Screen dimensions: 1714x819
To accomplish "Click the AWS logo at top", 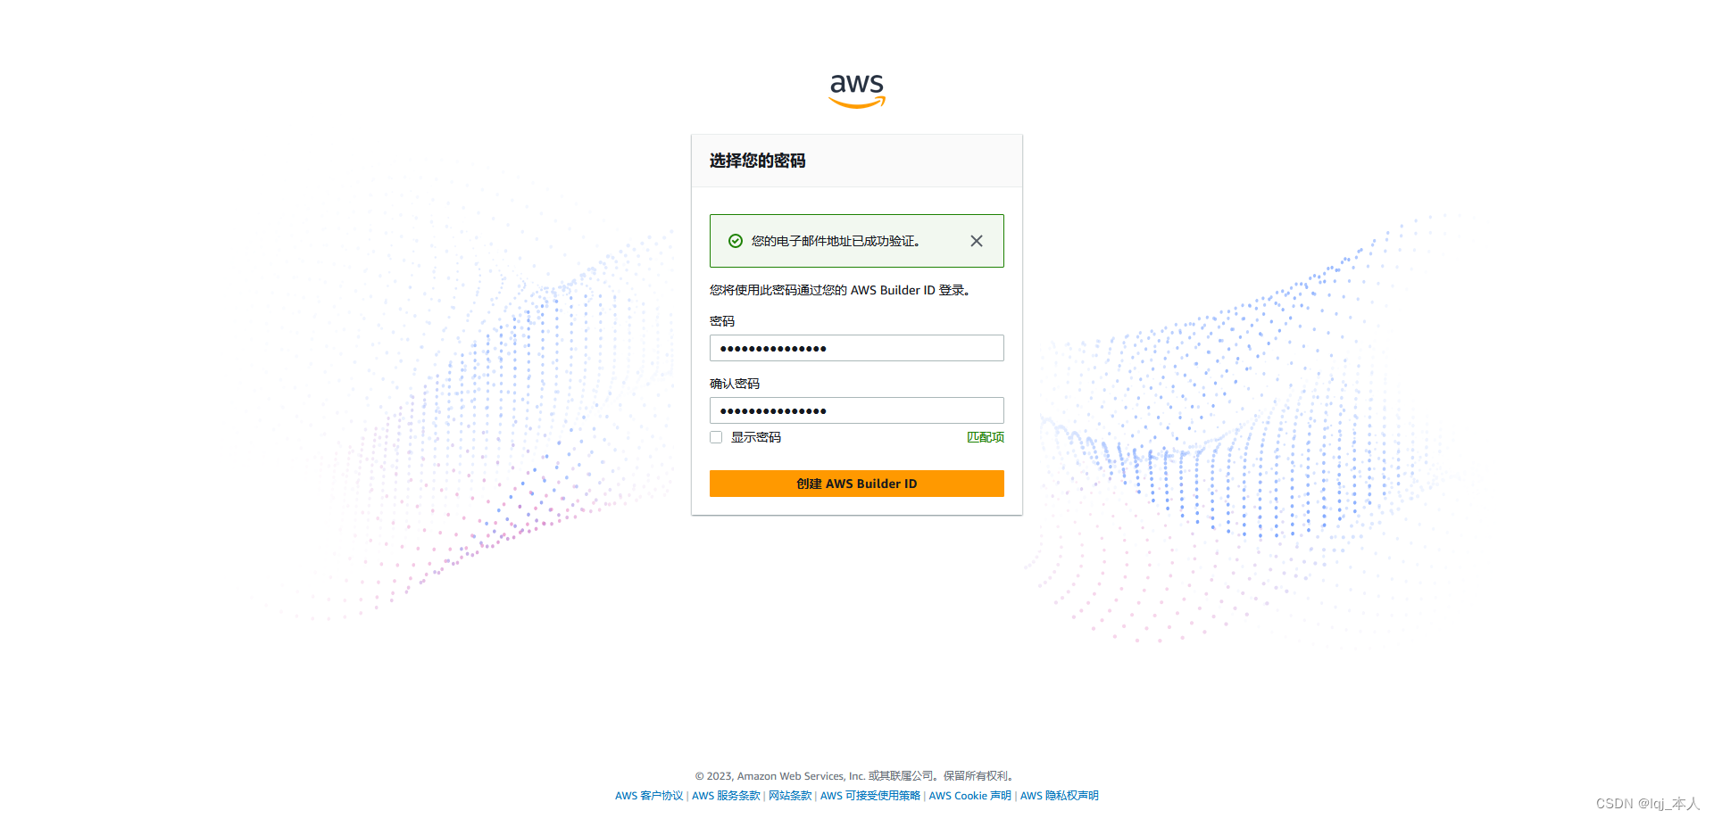I will tap(857, 90).
